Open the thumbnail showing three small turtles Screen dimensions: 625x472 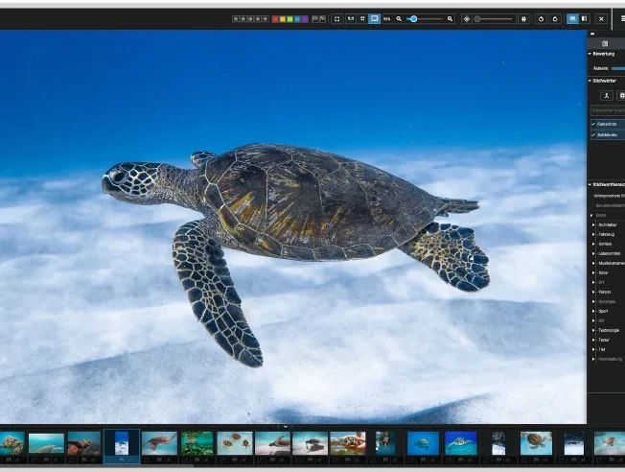pos(235,443)
